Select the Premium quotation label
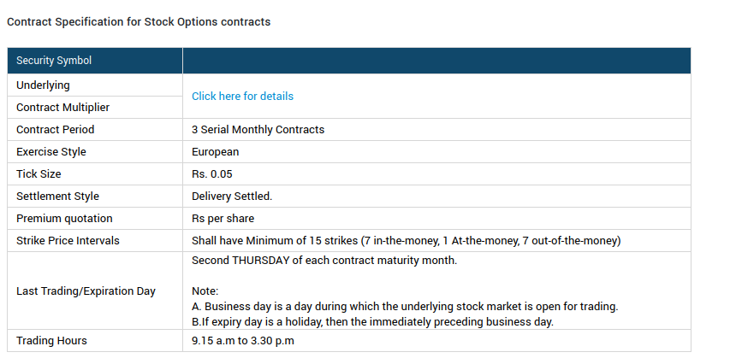The image size is (730, 364). click(64, 219)
